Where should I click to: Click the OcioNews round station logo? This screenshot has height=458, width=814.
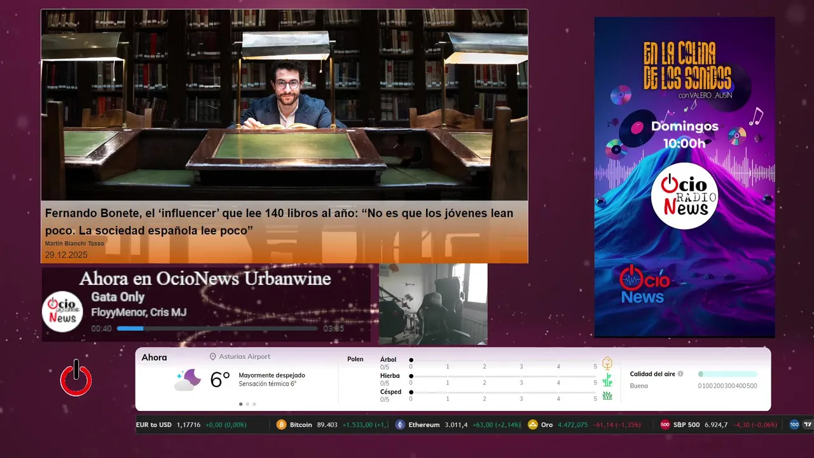click(62, 312)
